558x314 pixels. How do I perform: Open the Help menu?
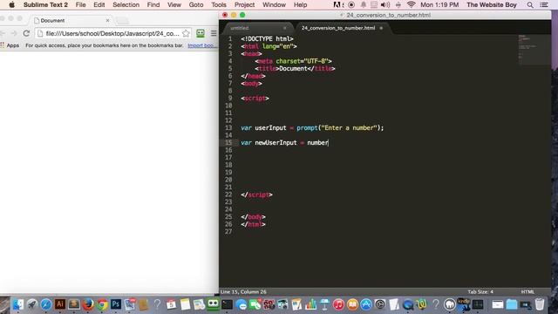[300, 4]
